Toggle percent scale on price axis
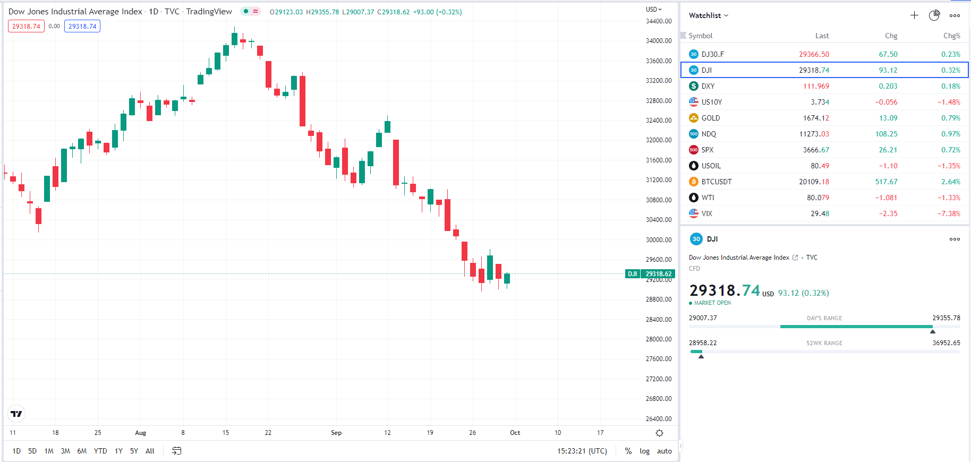The image size is (971, 462). tap(628, 451)
